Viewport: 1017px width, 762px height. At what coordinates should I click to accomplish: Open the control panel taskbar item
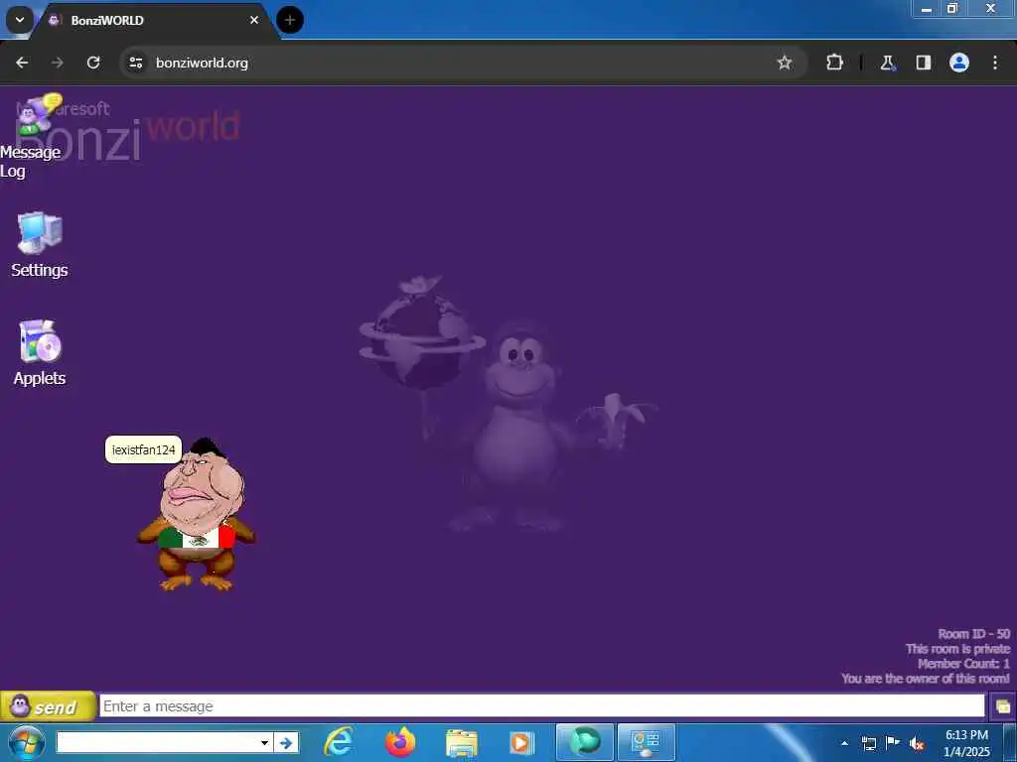pos(646,742)
